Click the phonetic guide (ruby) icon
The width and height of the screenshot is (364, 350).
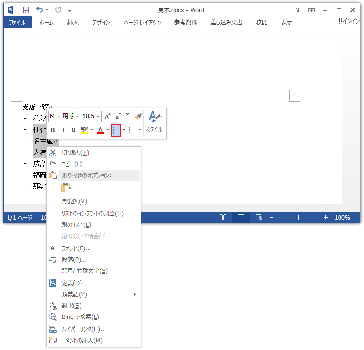tap(127, 116)
